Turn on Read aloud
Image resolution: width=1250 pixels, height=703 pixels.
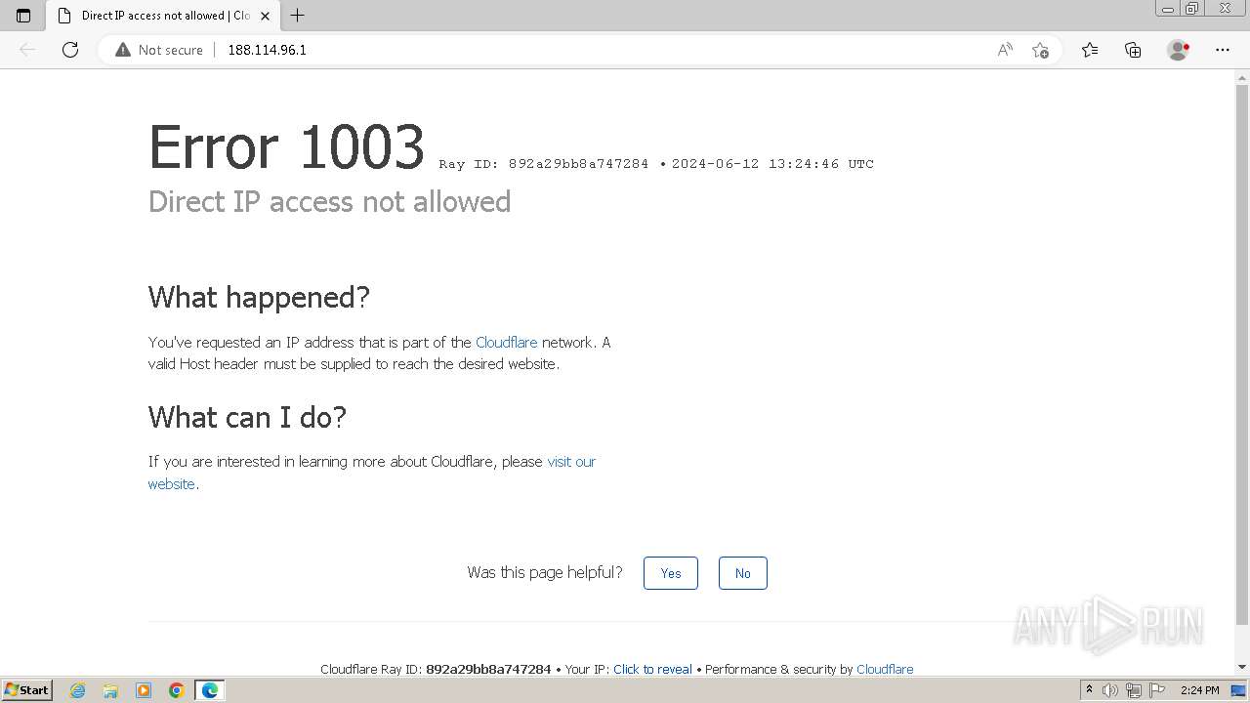[x=1005, y=50]
